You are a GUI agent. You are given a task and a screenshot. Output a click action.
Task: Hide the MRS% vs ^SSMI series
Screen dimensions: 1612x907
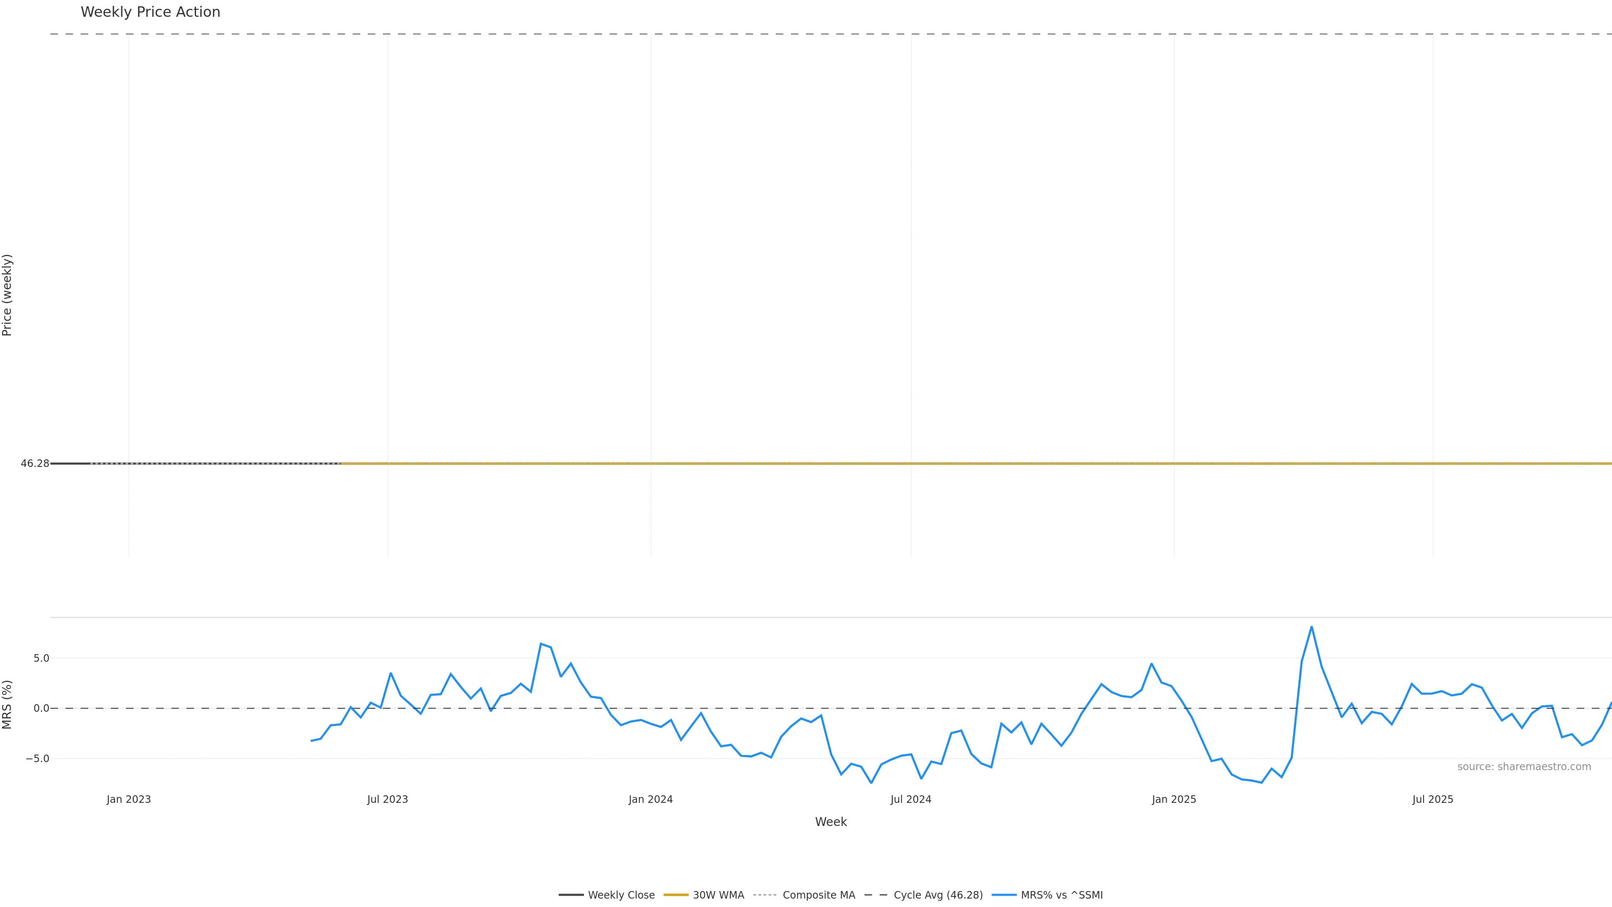coord(1061,895)
